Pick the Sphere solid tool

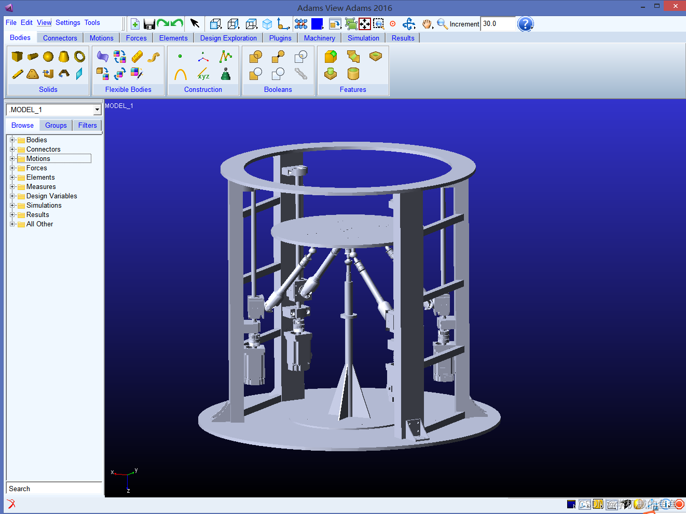pos(48,57)
